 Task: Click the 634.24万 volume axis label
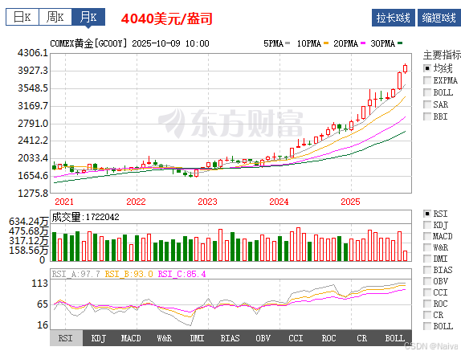pyautogui.click(x=29, y=221)
